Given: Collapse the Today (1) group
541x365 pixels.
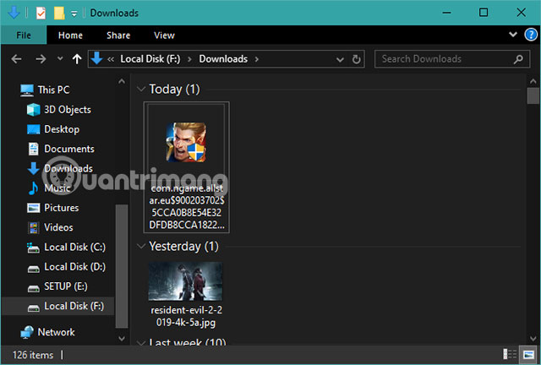Looking at the screenshot, I should [x=140, y=89].
